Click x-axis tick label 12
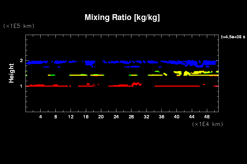Screen dimensions: 247x164 tap(71, 117)
